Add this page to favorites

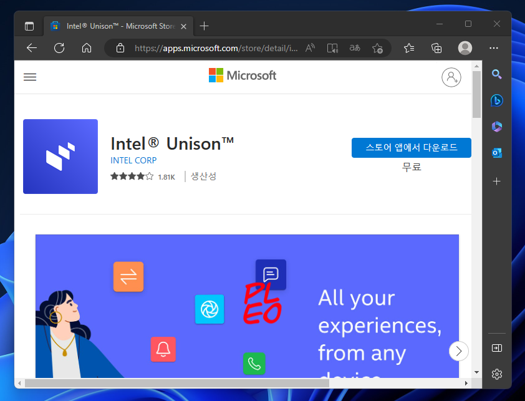(x=377, y=48)
